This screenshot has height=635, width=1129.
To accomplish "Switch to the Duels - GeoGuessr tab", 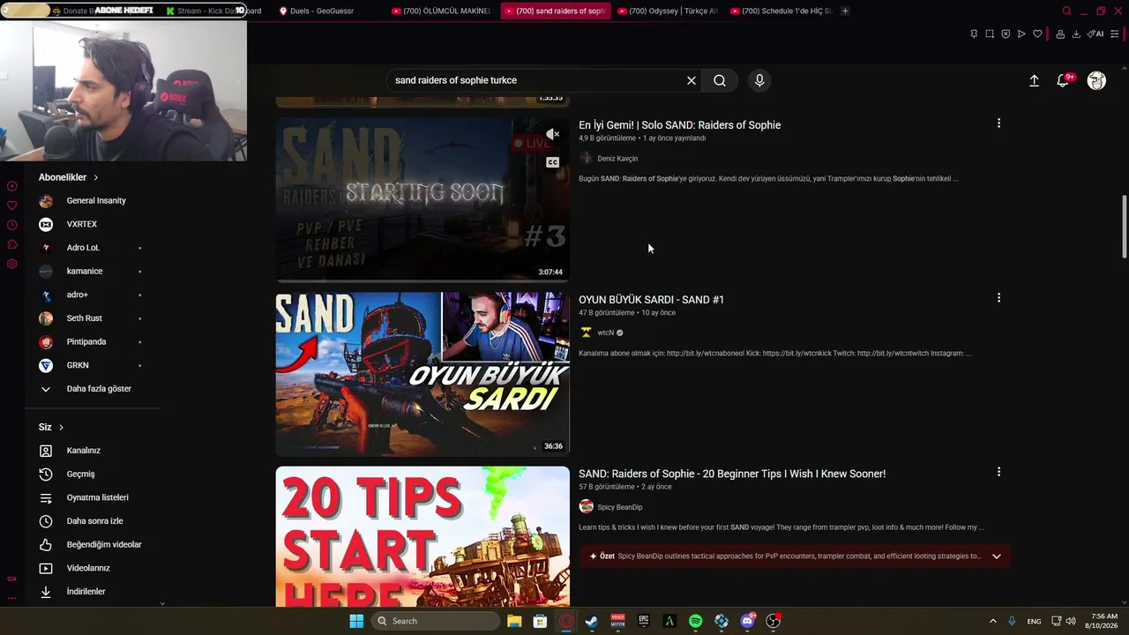I will (321, 11).
